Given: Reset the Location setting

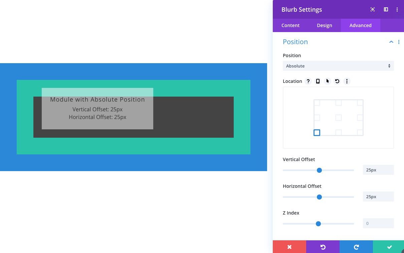Looking at the screenshot, I should 337,81.
